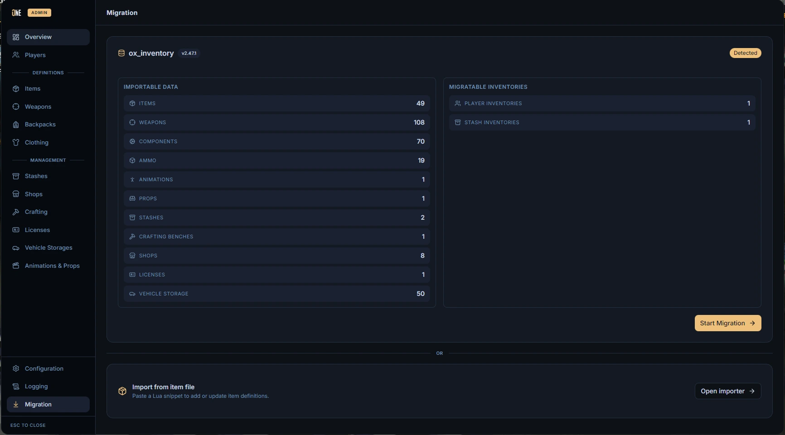Click the WEAPONS count 108
Screen dimensions: 785x435
coord(419,122)
